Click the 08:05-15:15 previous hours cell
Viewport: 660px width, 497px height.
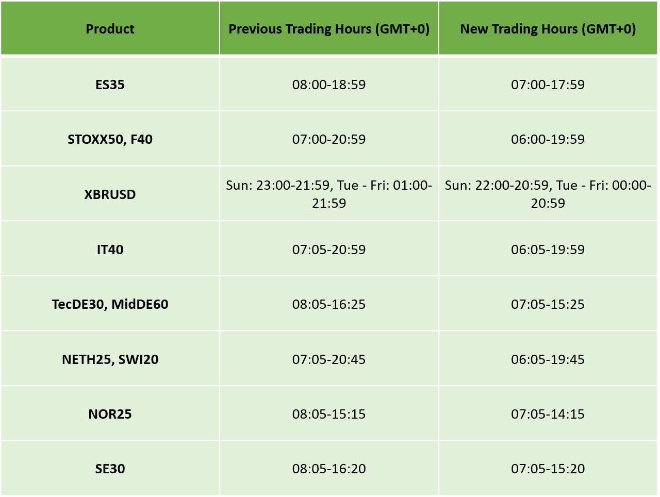pos(329,414)
